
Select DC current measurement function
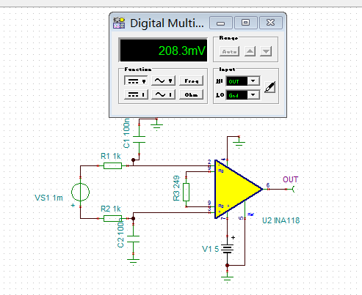pyautogui.click(x=136, y=94)
